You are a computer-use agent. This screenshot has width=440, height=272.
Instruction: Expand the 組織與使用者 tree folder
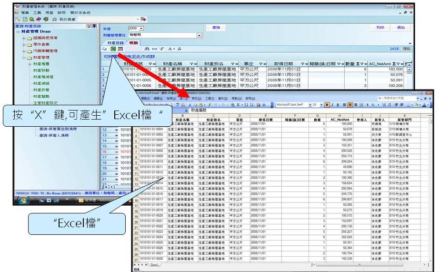[24, 38]
